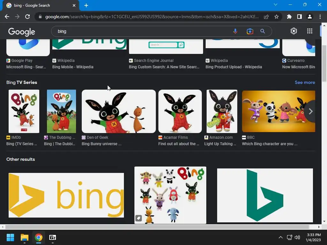
Task: Click Light Up Talking ... caption
Action: pos(220,144)
